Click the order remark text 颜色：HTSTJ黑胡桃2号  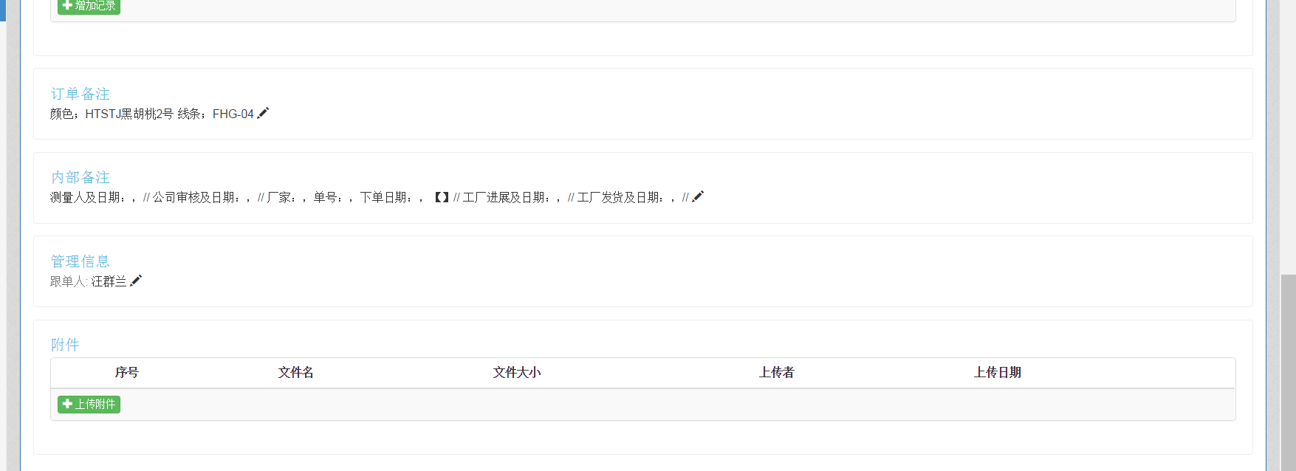pyautogui.click(x=112, y=114)
